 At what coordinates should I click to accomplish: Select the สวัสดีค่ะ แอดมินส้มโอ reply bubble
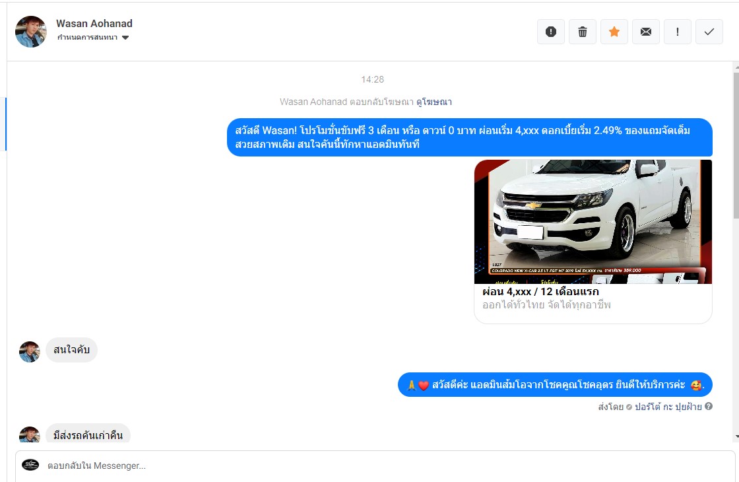(555, 385)
